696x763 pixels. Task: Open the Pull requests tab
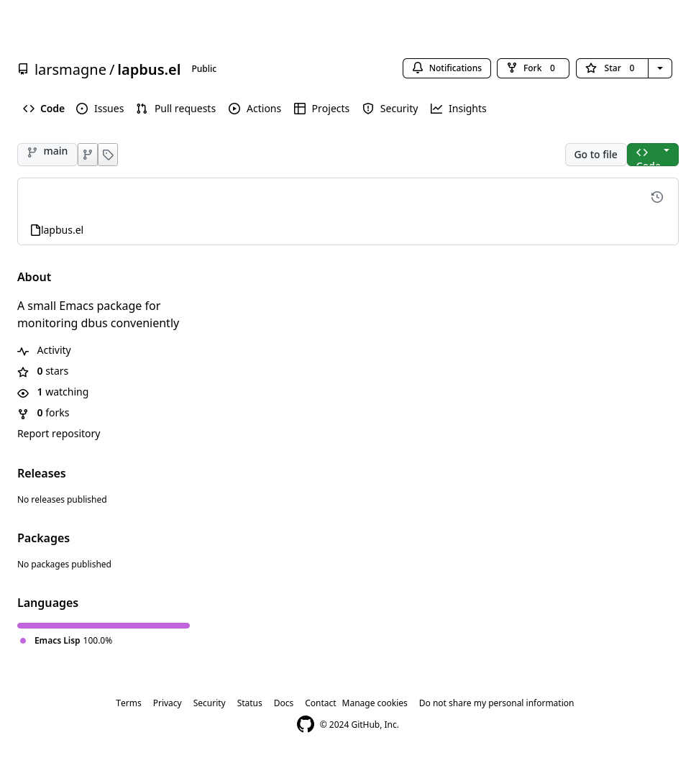click(176, 109)
